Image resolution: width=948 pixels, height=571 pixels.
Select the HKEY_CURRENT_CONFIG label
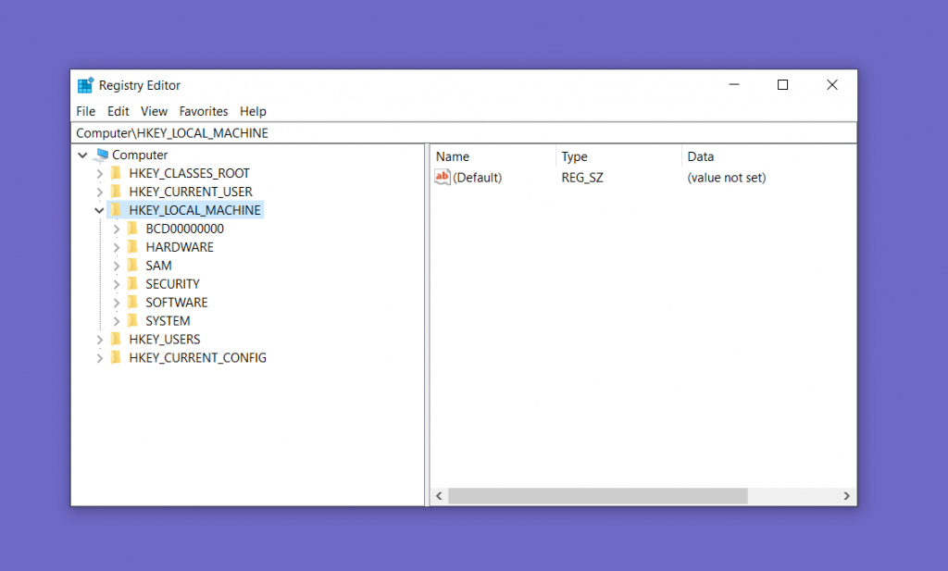pyautogui.click(x=198, y=358)
